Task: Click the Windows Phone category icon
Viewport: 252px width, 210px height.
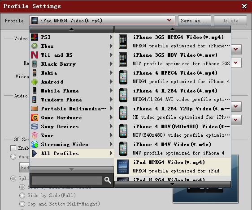Action: (34, 100)
